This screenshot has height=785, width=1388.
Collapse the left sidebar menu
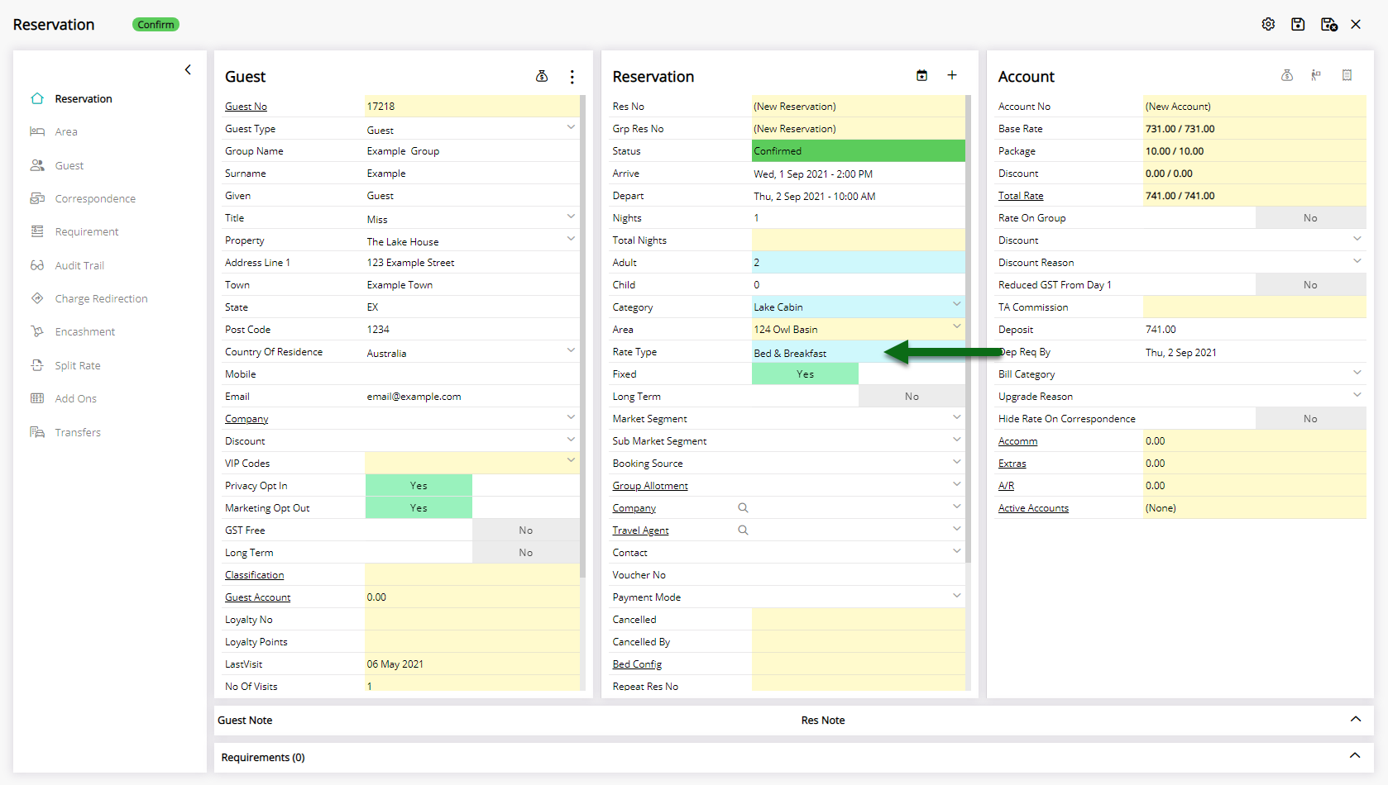(x=188, y=69)
